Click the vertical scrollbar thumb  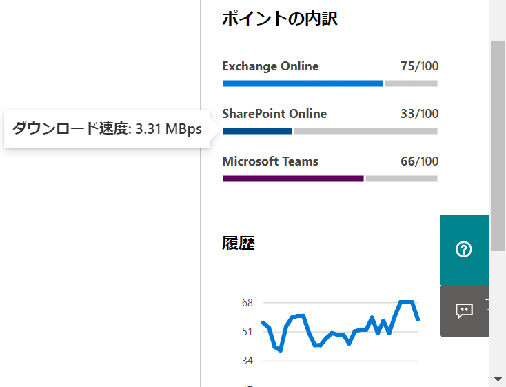(498, 146)
